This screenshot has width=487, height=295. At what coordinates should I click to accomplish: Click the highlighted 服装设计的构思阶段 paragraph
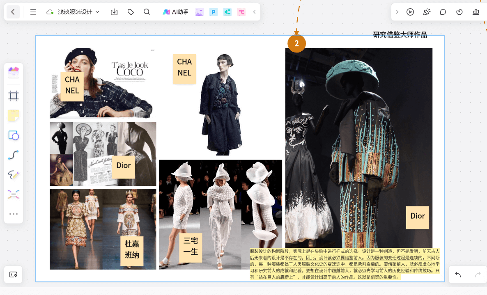(x=345, y=264)
